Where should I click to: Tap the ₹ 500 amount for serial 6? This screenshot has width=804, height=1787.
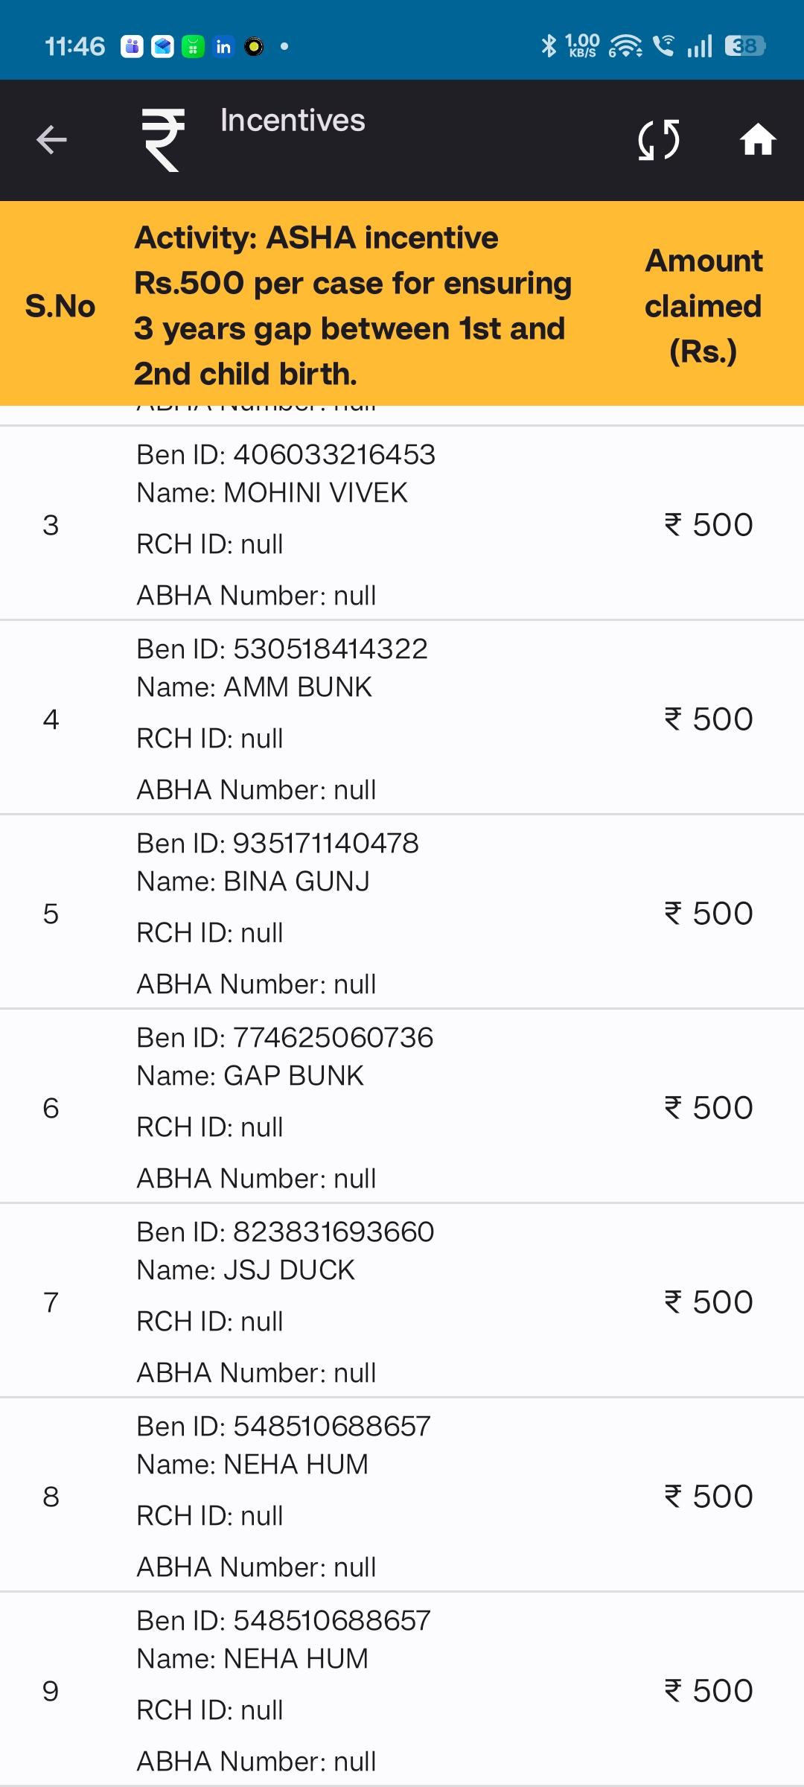click(x=709, y=1108)
